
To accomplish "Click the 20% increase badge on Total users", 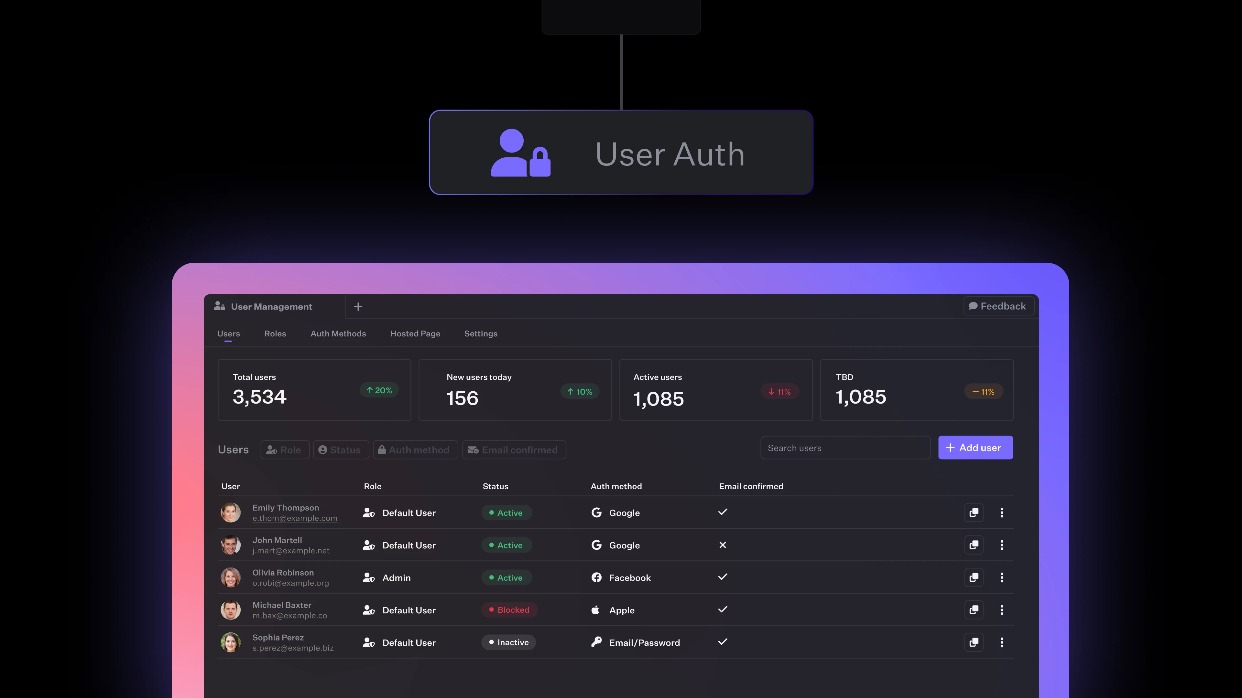I will pyautogui.click(x=379, y=390).
